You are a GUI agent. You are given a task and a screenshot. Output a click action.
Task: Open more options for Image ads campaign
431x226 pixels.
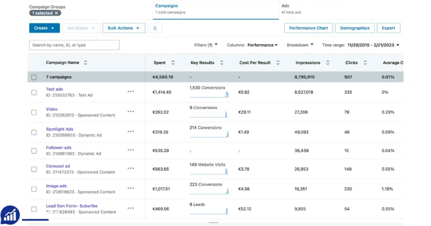(131, 188)
